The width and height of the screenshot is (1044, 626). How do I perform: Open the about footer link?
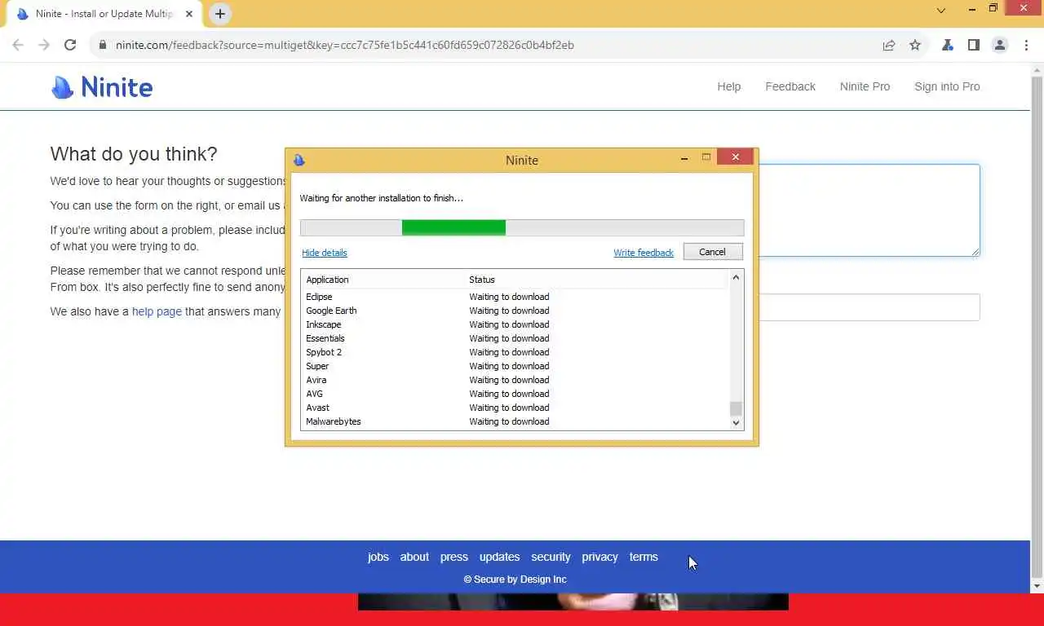pyautogui.click(x=414, y=557)
